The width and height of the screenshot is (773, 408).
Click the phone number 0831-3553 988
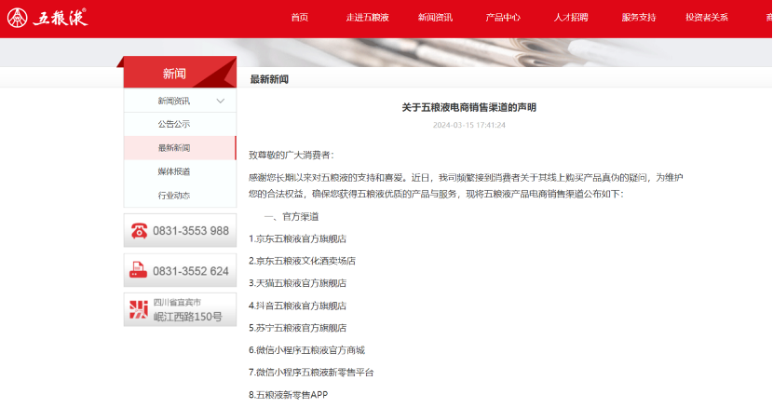click(191, 231)
